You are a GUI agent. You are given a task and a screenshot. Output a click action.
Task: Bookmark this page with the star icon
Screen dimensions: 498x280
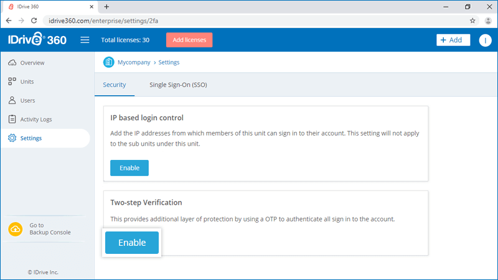pos(472,21)
